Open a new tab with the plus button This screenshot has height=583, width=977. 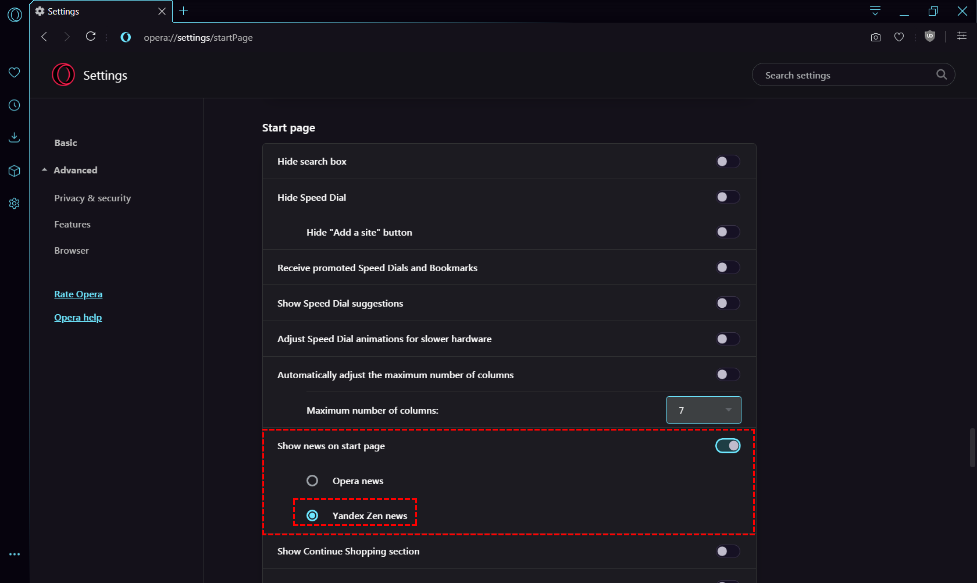[x=184, y=11]
